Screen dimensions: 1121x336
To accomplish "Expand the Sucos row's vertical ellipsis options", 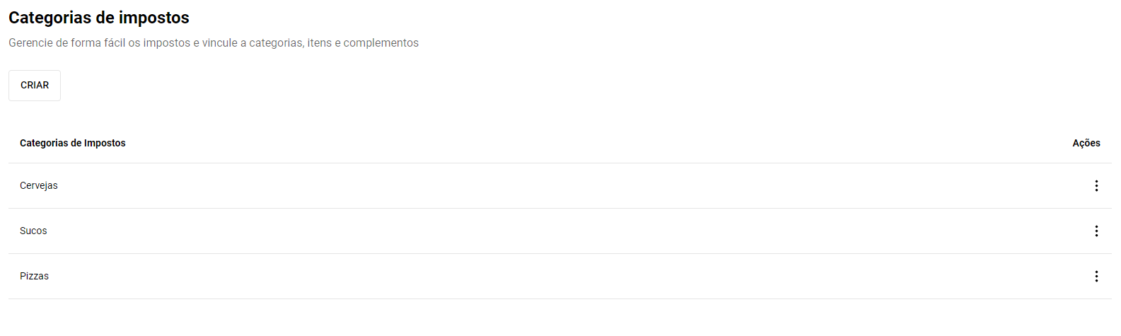I will coord(1096,231).
